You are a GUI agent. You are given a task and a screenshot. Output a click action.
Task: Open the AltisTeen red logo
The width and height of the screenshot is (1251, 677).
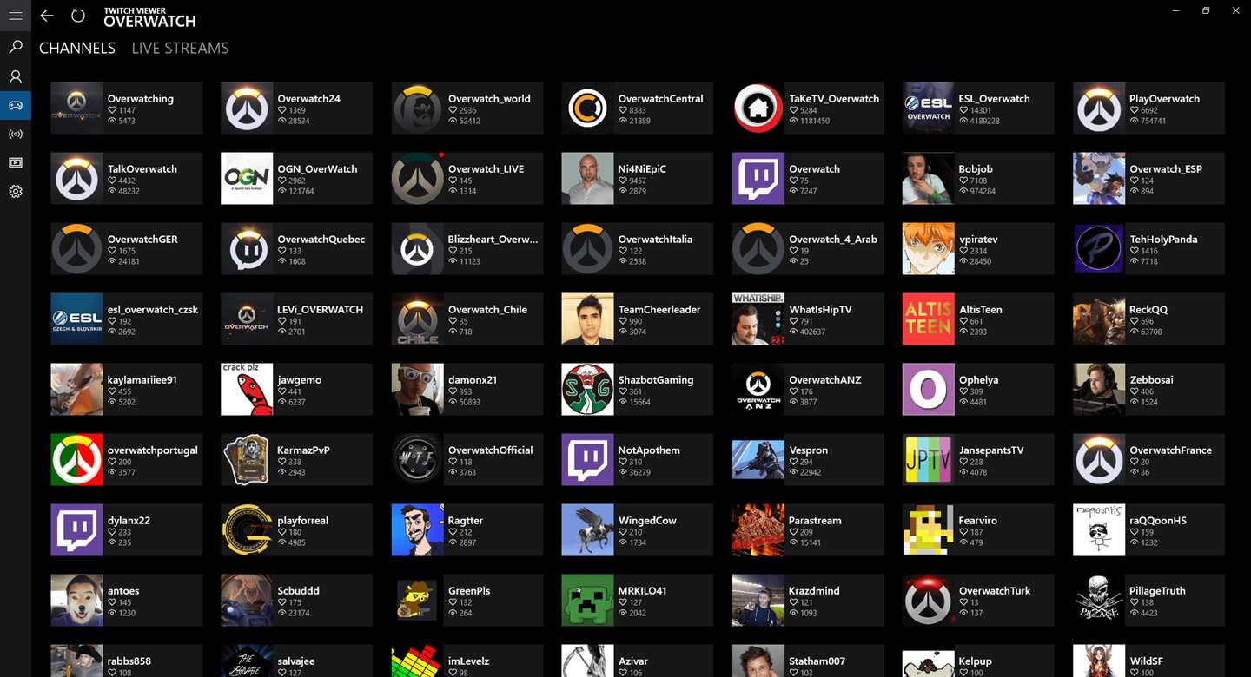(x=928, y=319)
